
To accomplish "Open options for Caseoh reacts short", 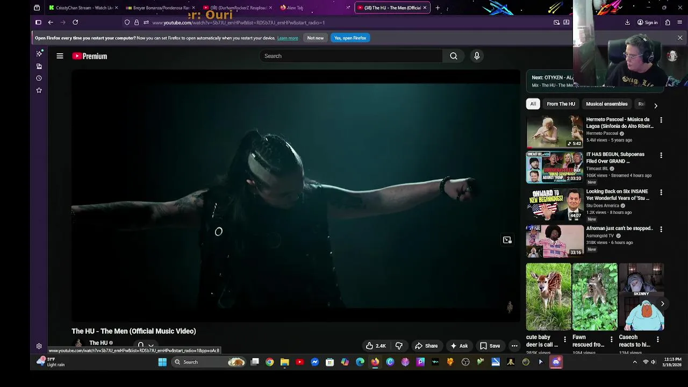I will [x=657, y=339].
